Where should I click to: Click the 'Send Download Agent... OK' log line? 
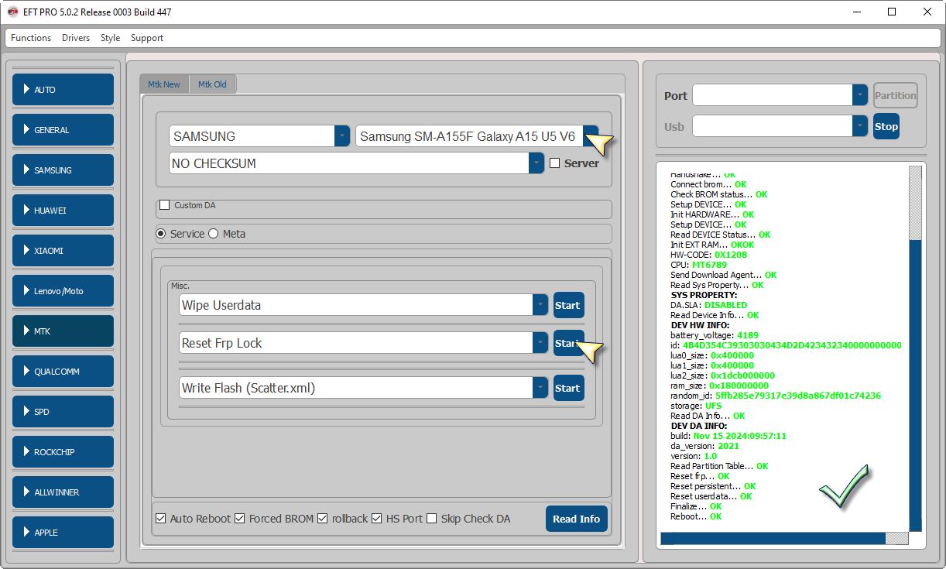pyautogui.click(x=724, y=275)
